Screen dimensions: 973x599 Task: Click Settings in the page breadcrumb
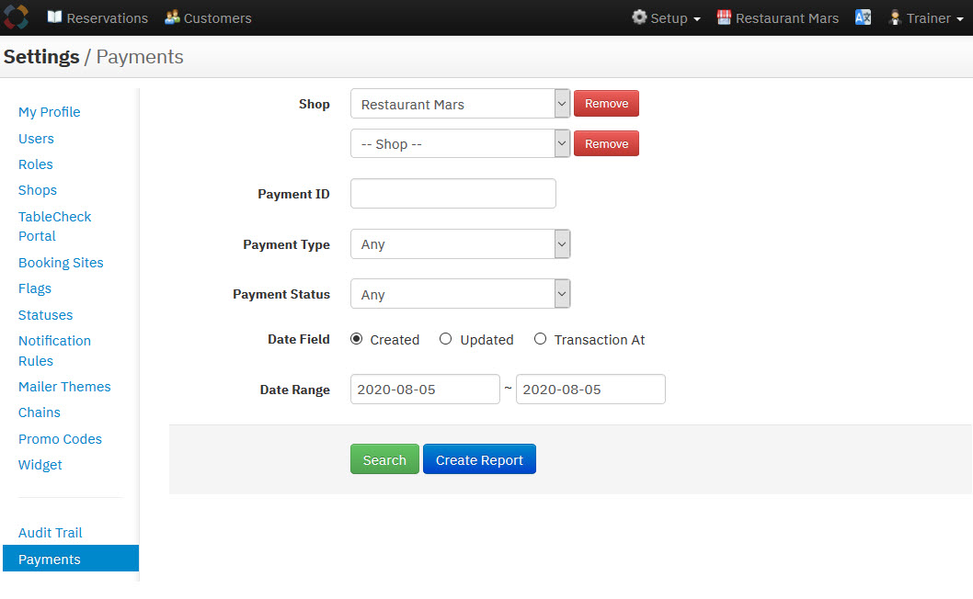pos(41,57)
